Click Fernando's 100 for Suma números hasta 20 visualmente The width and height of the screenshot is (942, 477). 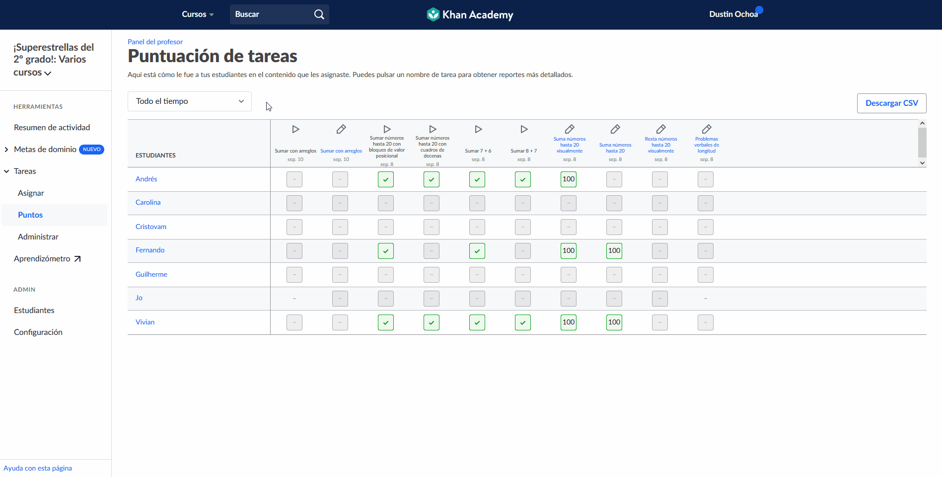[569, 251]
